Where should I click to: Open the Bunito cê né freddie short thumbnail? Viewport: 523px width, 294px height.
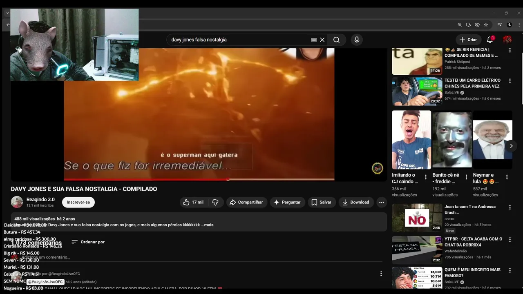452,140
